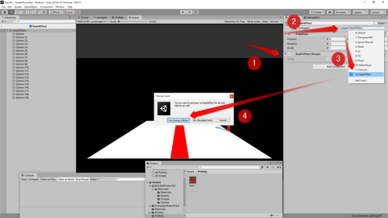Click the Pause playback button
The image size is (388, 218).
(x=189, y=12)
